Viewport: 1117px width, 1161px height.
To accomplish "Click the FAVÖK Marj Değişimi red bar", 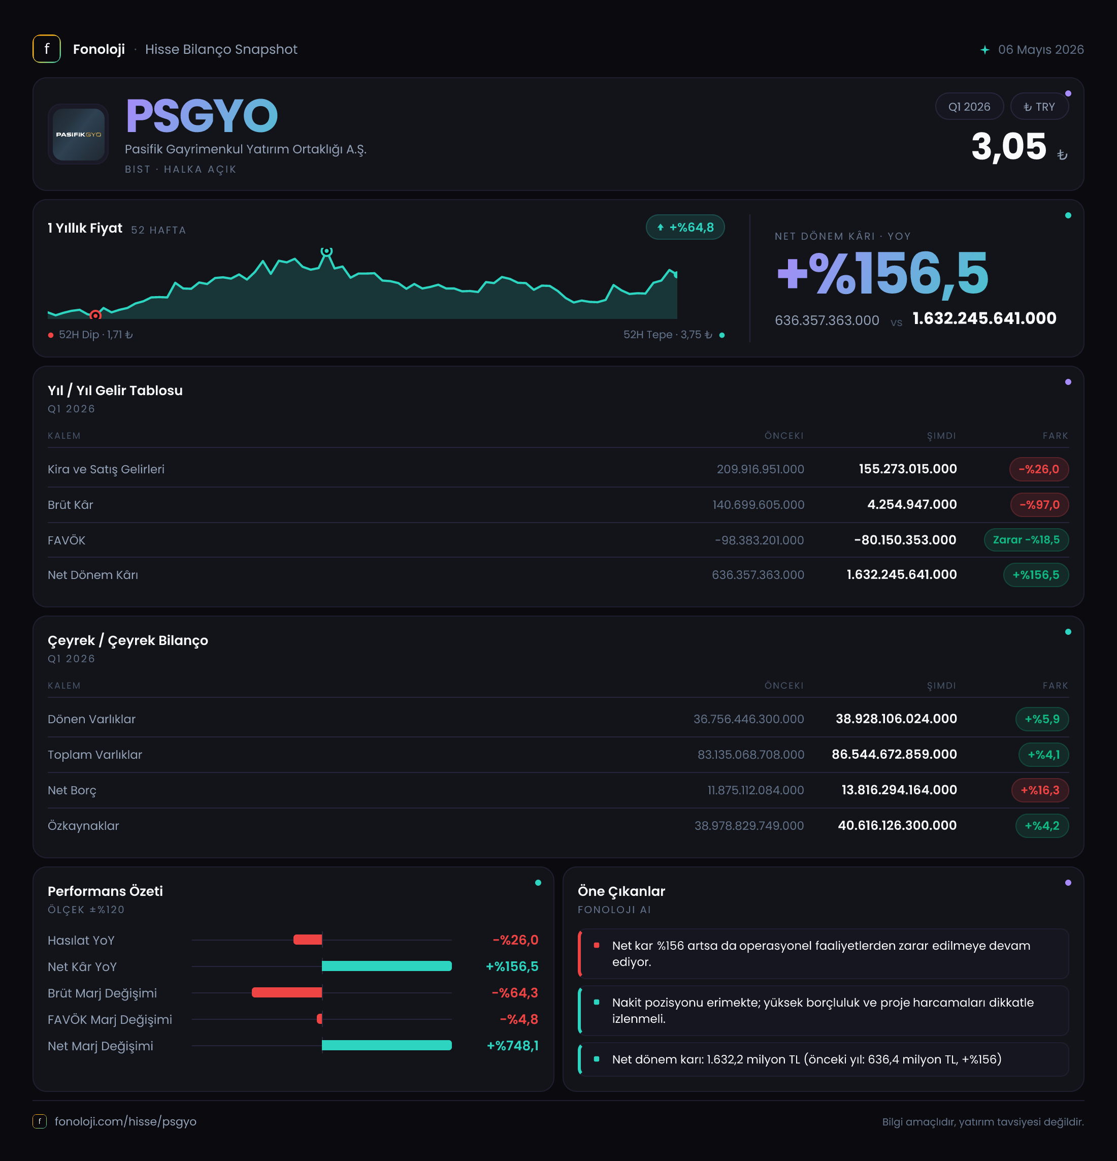I will coord(320,1019).
